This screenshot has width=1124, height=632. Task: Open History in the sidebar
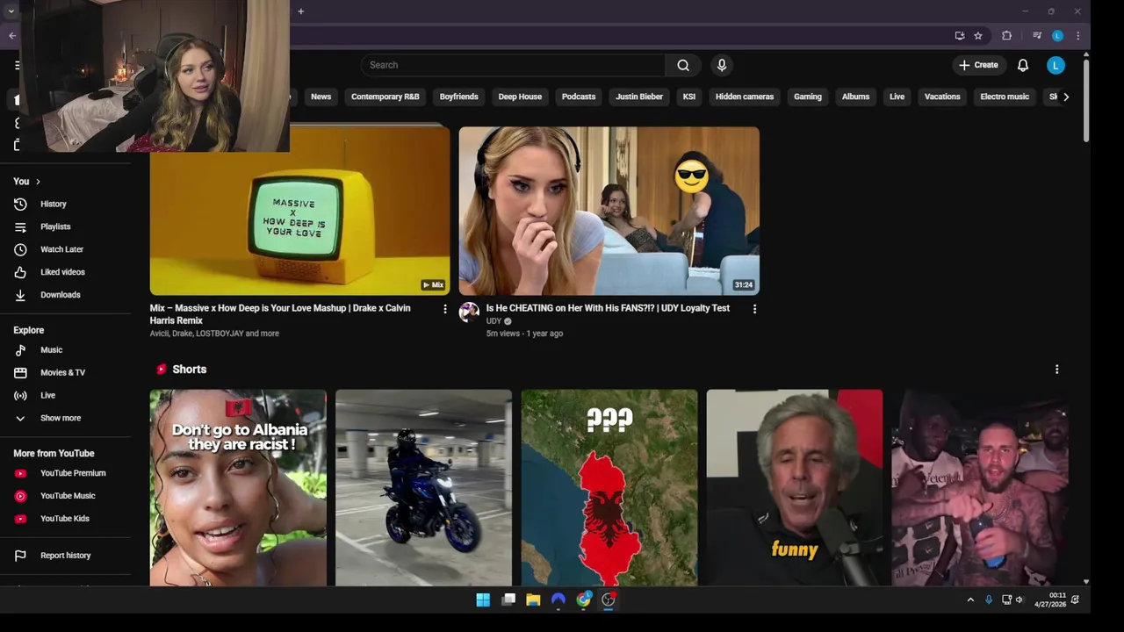pyautogui.click(x=53, y=204)
